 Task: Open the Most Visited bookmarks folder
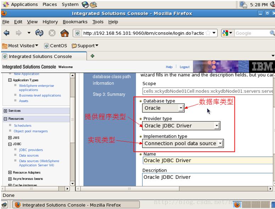(20, 46)
